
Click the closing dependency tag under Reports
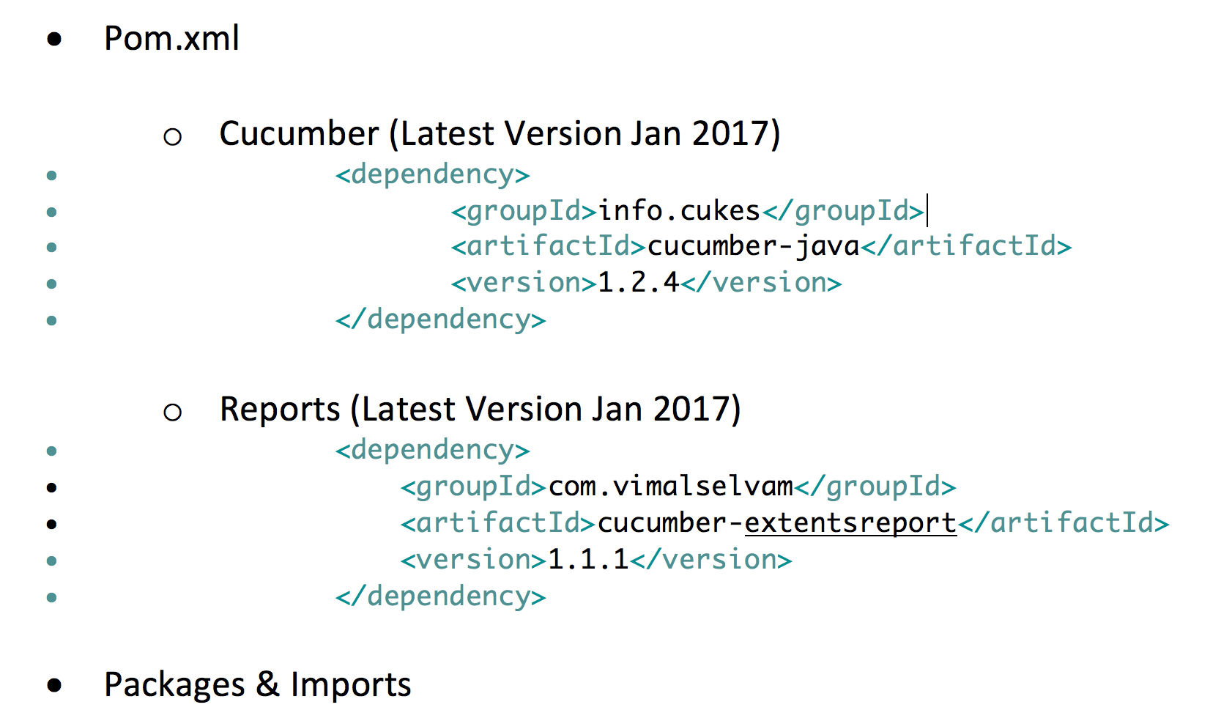(x=440, y=596)
